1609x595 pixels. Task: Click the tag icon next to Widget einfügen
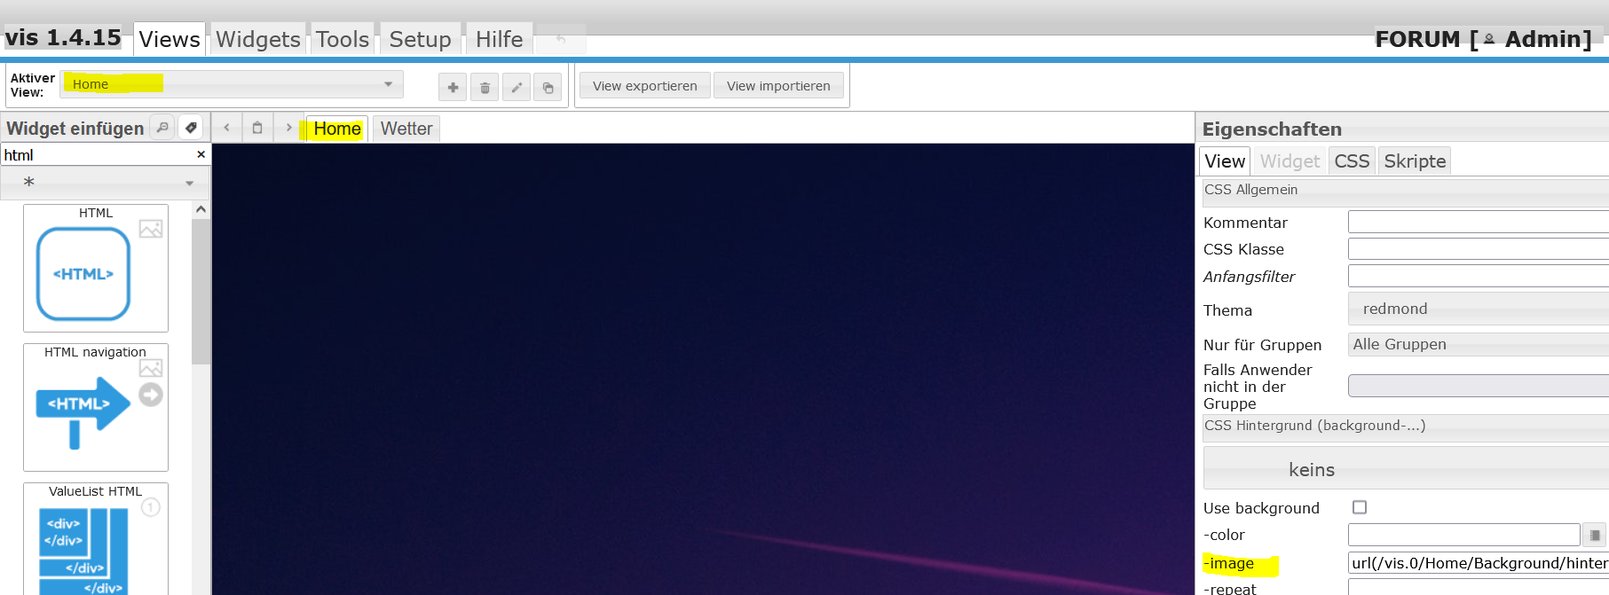191,128
